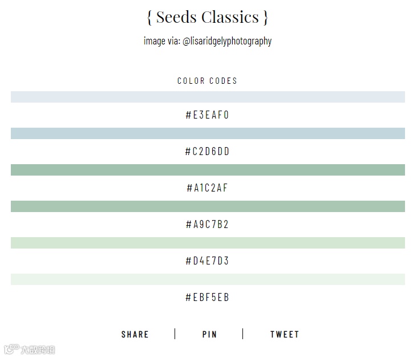Pick the #A1C2AF sage green color bar
The height and width of the screenshot is (358, 417).
click(208, 170)
